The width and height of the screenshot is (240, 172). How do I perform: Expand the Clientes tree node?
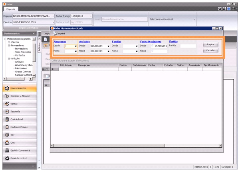[x=9, y=42]
